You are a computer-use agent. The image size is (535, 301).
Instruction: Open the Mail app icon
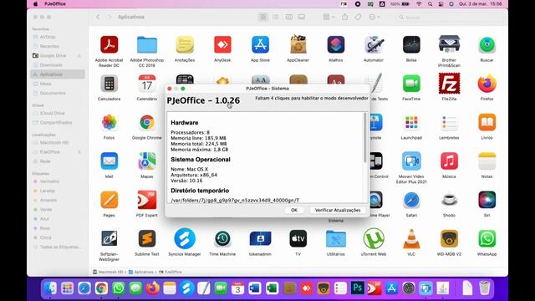pos(110,161)
